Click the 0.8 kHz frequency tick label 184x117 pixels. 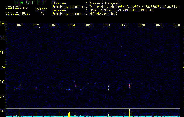[2, 82]
